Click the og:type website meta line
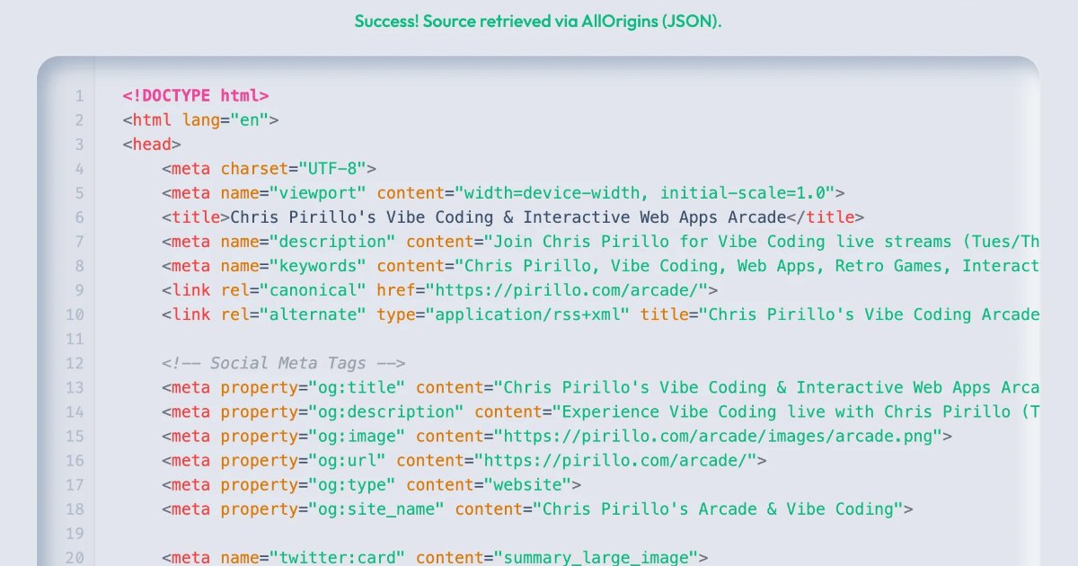This screenshot has width=1078, height=566. [x=372, y=484]
